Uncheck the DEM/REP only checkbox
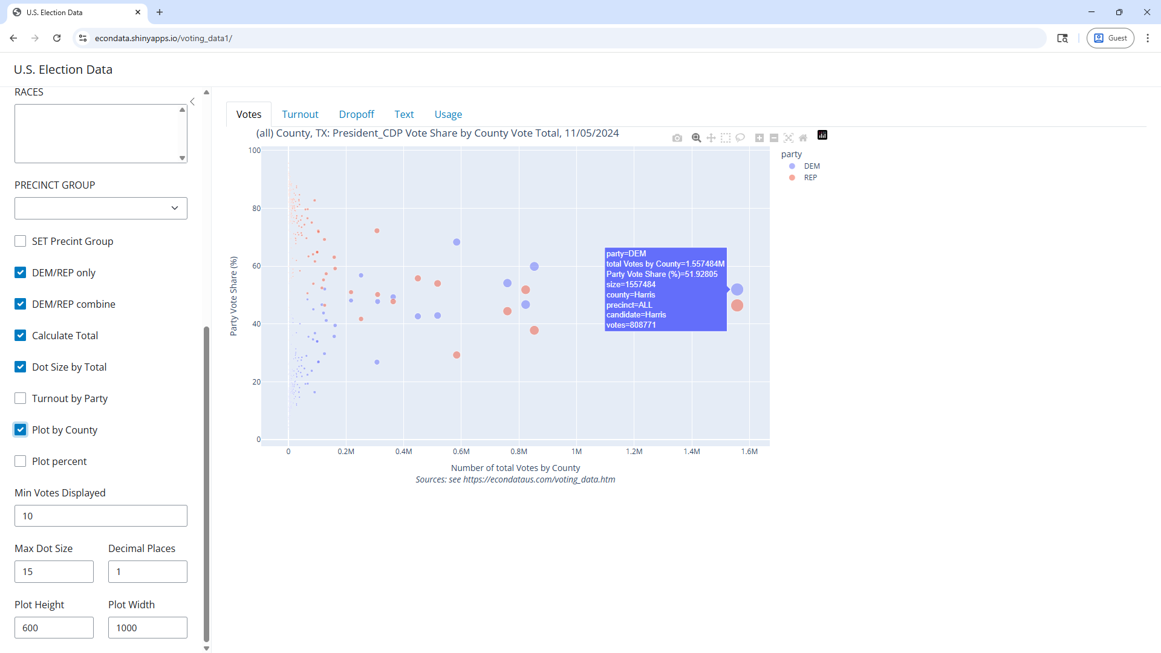 pyautogui.click(x=21, y=273)
